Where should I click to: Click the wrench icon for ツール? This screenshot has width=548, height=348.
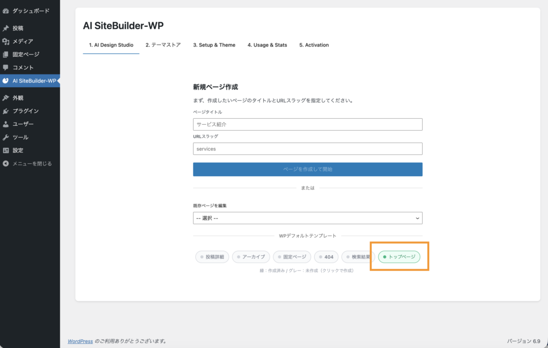5,137
